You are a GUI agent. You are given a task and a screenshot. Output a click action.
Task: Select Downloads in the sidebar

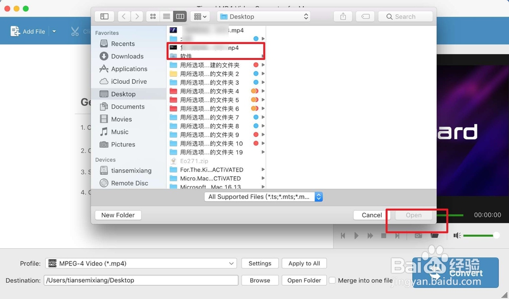pyautogui.click(x=127, y=56)
